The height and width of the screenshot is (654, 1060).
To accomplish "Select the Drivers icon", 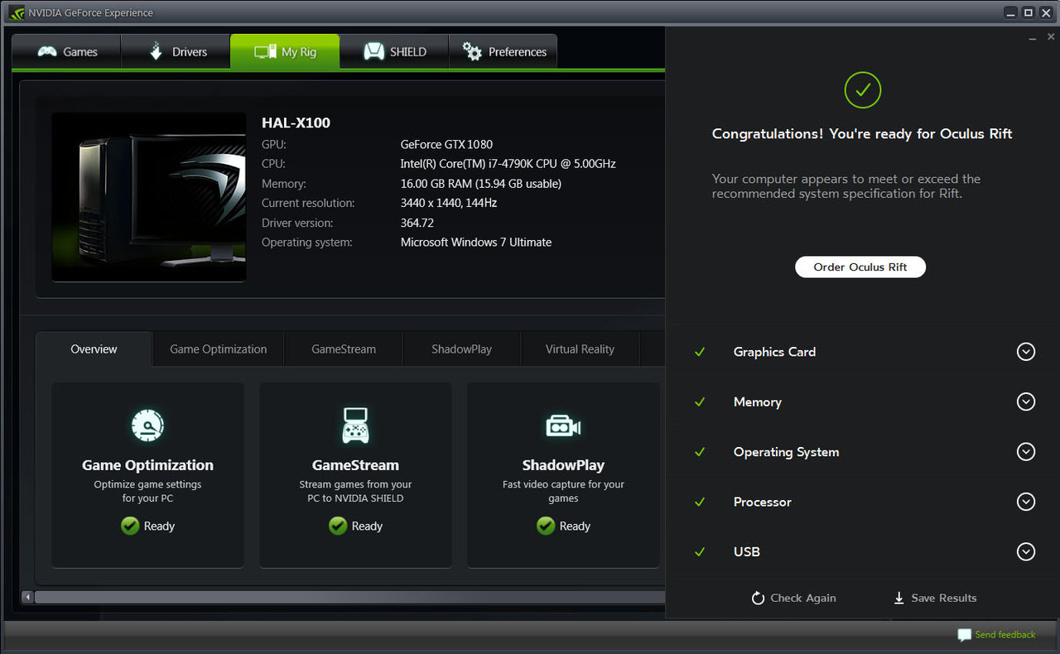I will point(157,51).
